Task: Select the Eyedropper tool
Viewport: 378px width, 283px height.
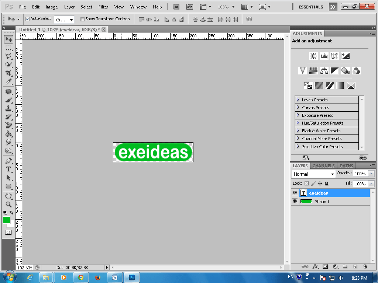Action: 8,81
